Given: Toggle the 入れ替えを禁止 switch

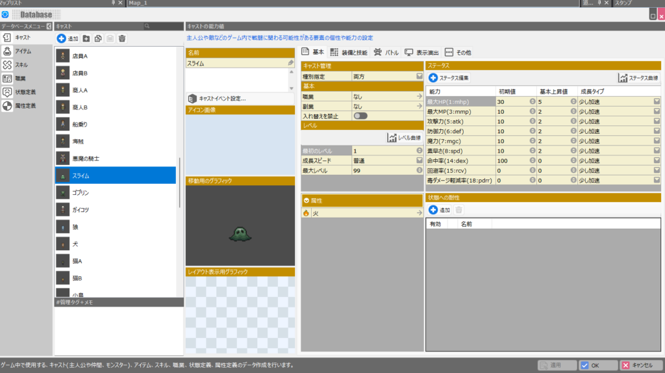Looking at the screenshot, I should click(360, 116).
